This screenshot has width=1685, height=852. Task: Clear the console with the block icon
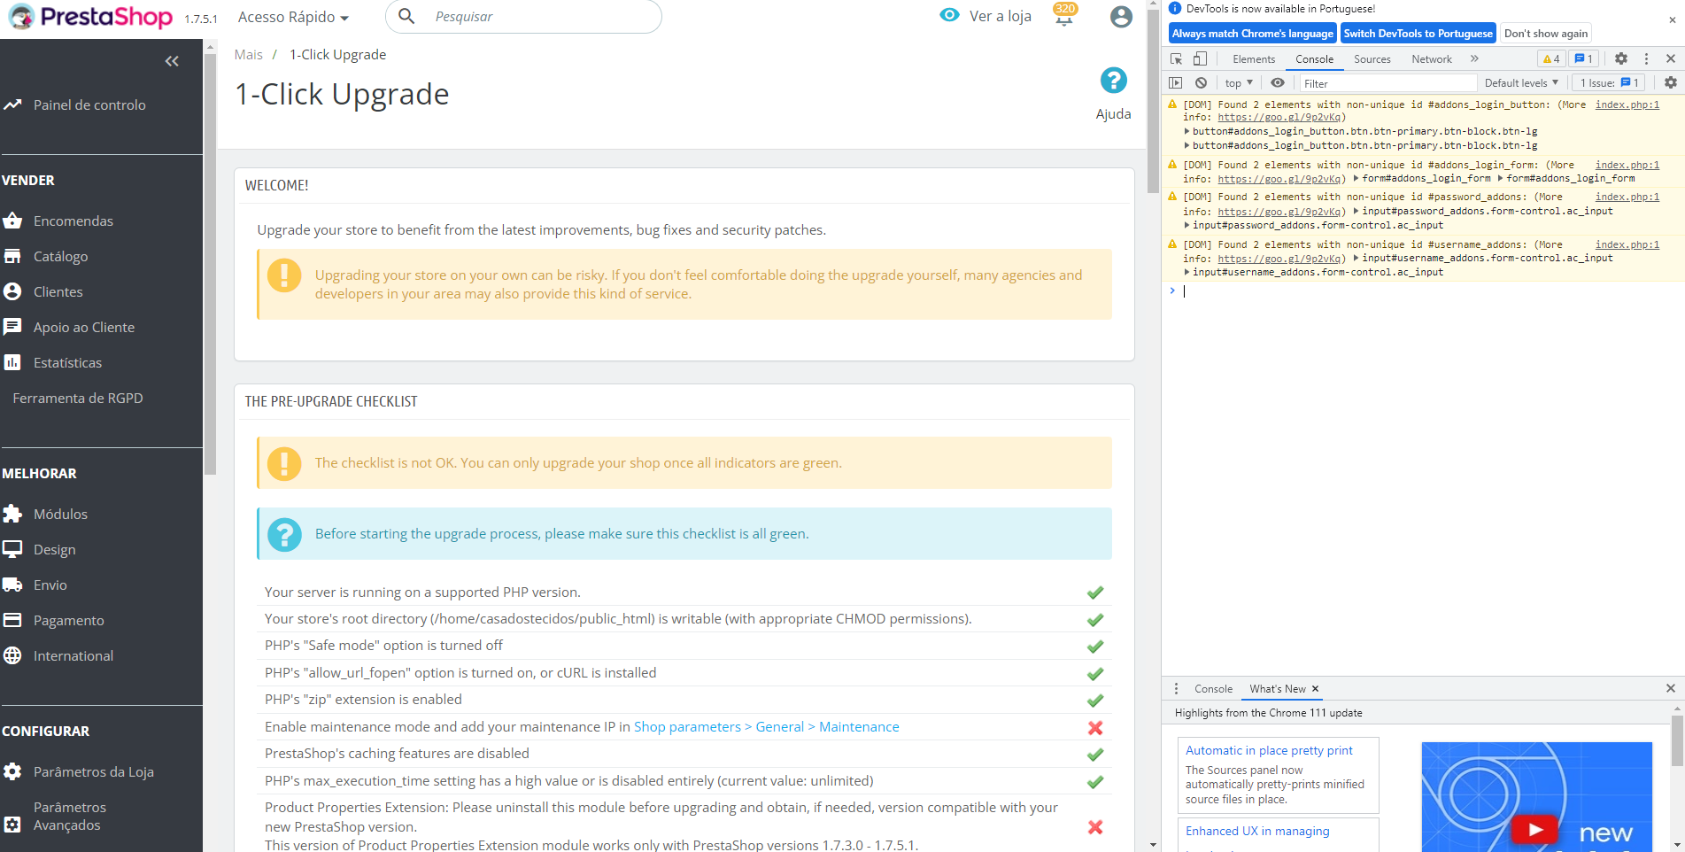click(1201, 82)
